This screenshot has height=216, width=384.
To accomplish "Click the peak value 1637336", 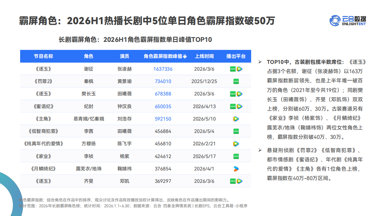I will (163, 69).
